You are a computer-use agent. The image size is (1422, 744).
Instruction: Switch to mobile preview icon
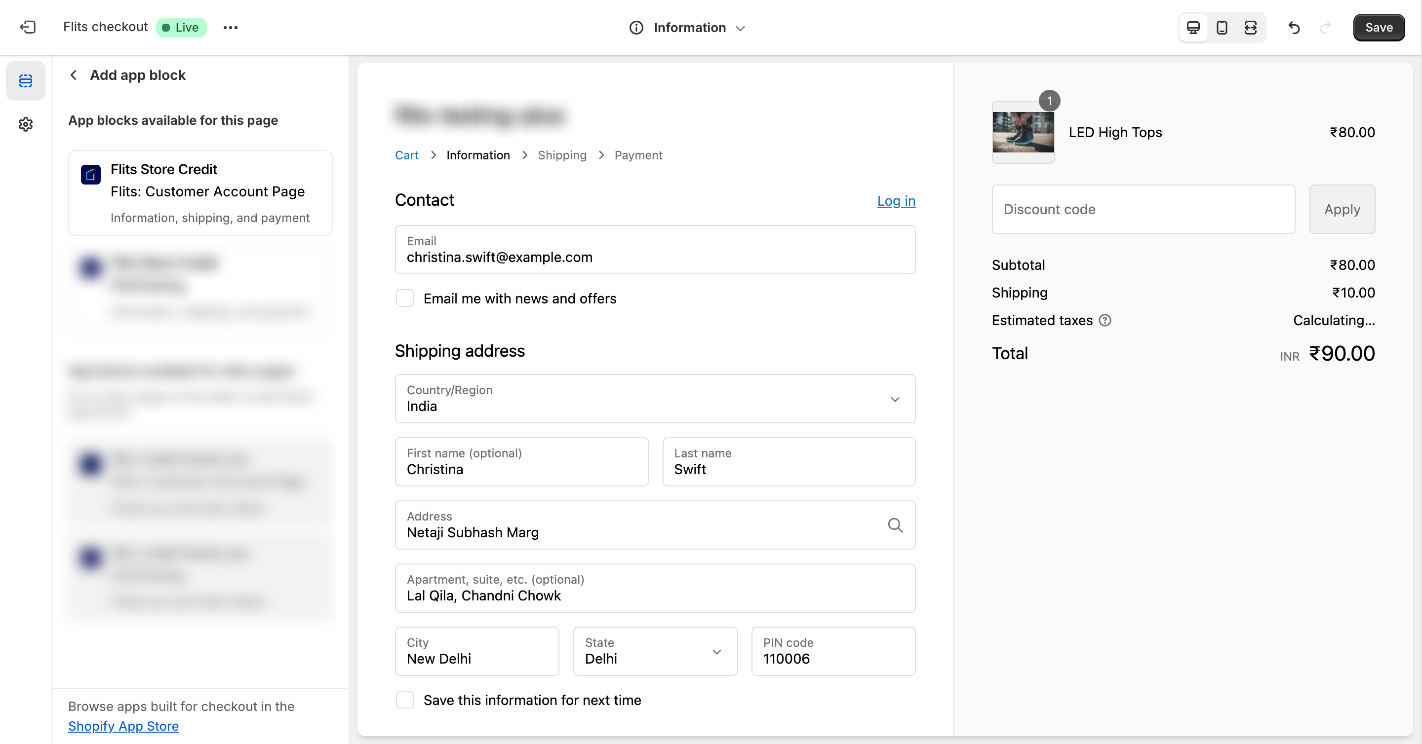[x=1222, y=28]
